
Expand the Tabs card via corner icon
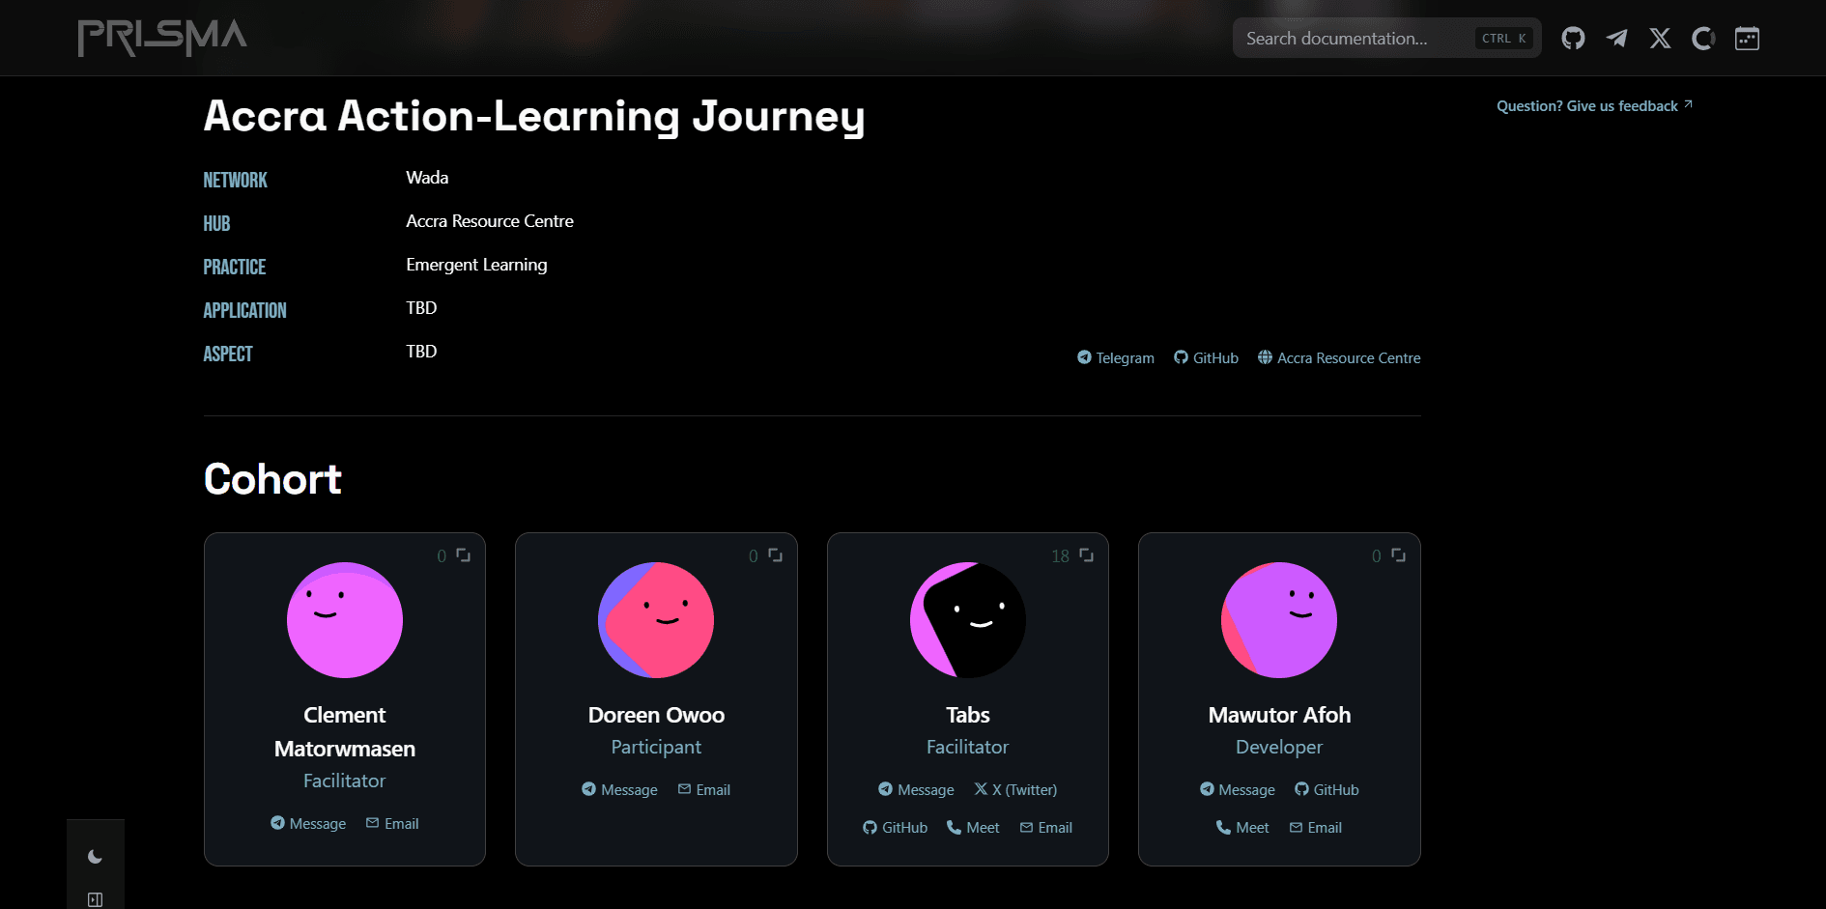coord(1087,555)
